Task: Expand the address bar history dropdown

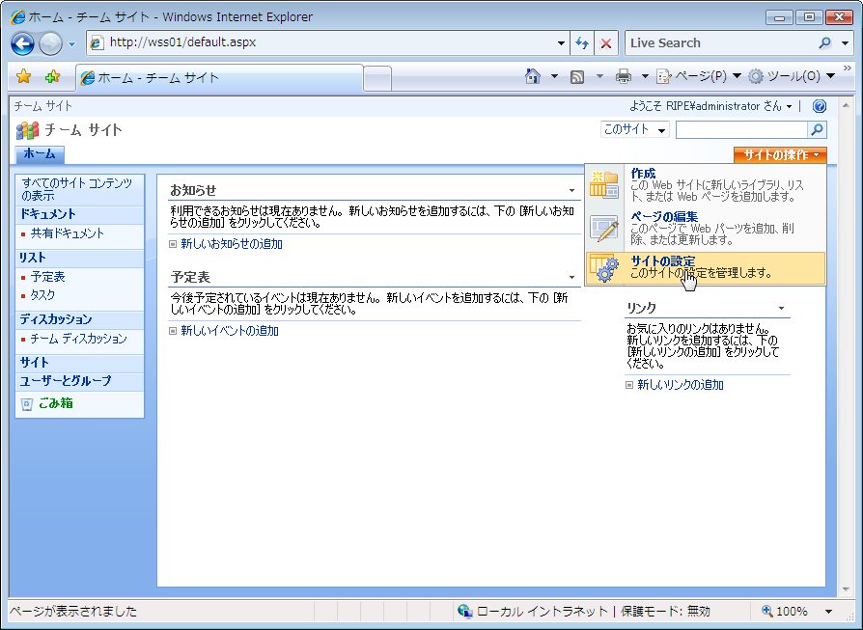Action: (561, 42)
